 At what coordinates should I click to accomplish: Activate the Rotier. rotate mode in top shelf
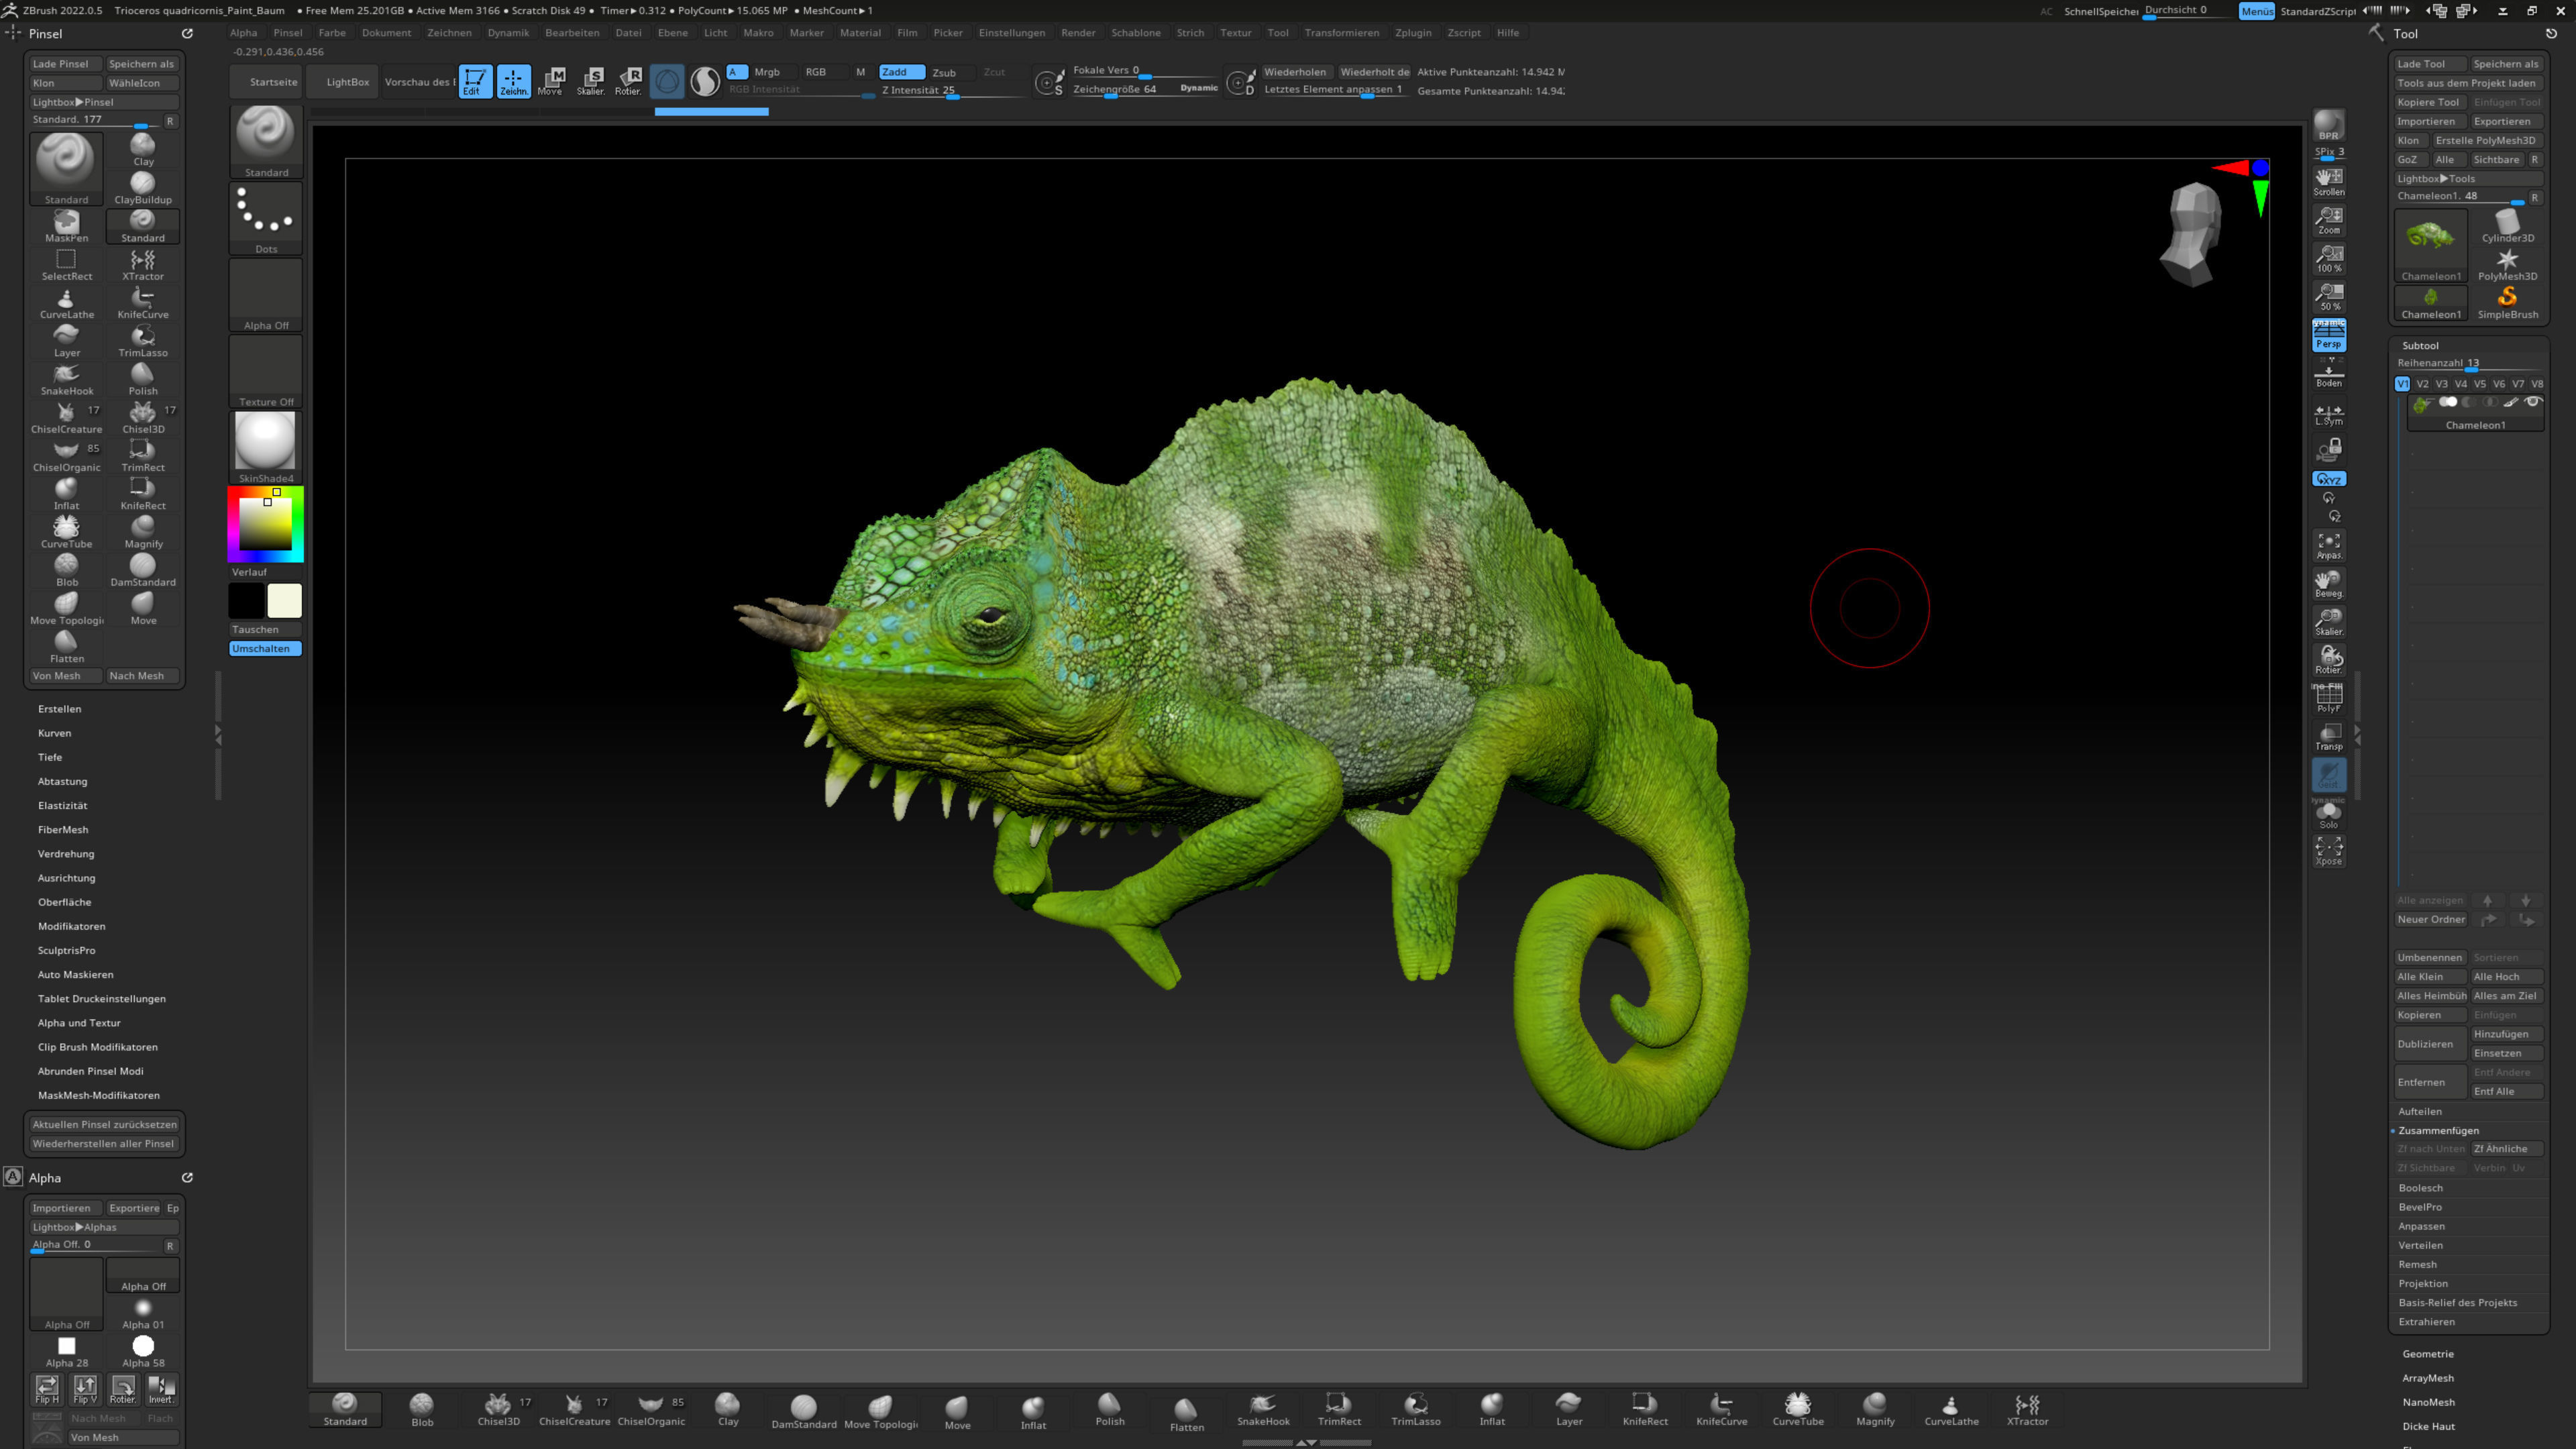point(628,81)
